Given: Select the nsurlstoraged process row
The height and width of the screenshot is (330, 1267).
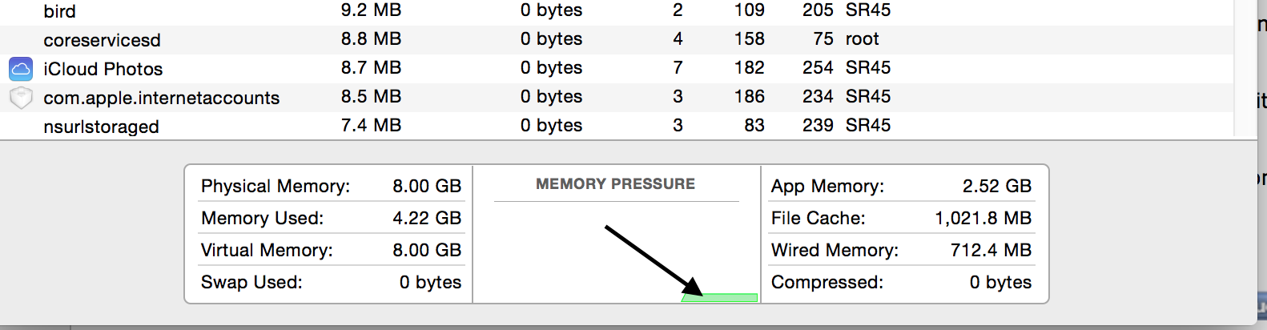Looking at the screenshot, I should tap(617, 126).
